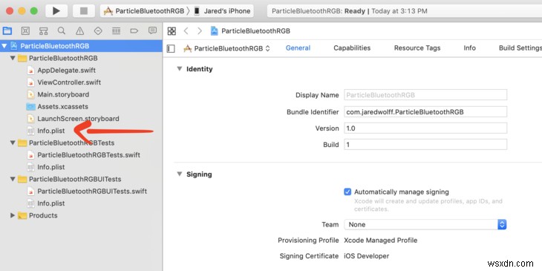Uncheck Automatically manage signing
Image resolution: width=542 pixels, height=271 pixels.
[347, 192]
